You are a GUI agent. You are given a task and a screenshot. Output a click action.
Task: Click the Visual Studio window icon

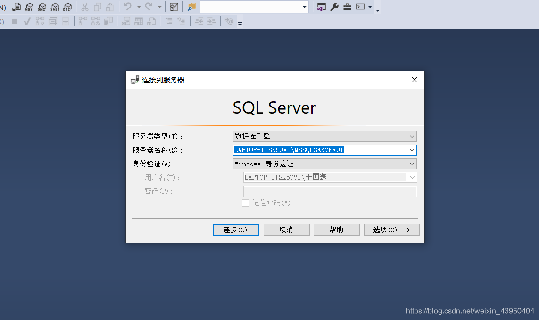pos(322,7)
